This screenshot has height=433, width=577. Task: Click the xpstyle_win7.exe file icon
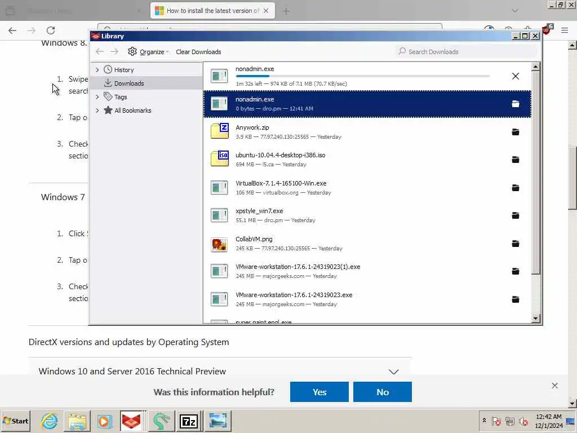click(x=219, y=215)
